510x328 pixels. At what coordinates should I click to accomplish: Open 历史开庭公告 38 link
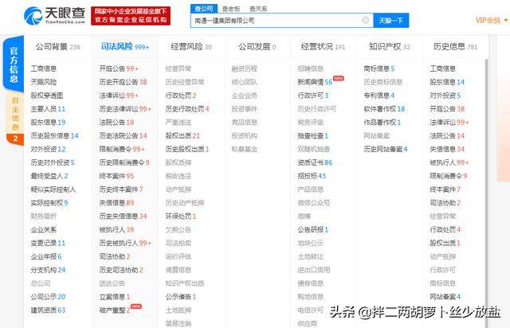pyautogui.click(x=123, y=82)
